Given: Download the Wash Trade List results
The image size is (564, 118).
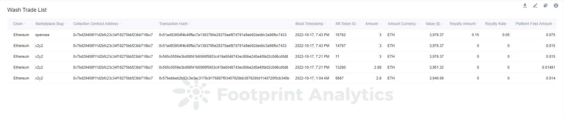Looking at the screenshot, I should point(525,5).
